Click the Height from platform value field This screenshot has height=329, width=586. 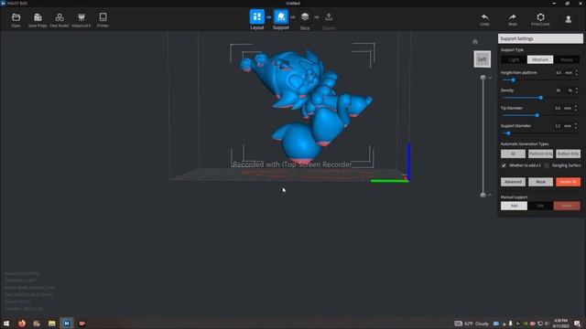point(559,73)
